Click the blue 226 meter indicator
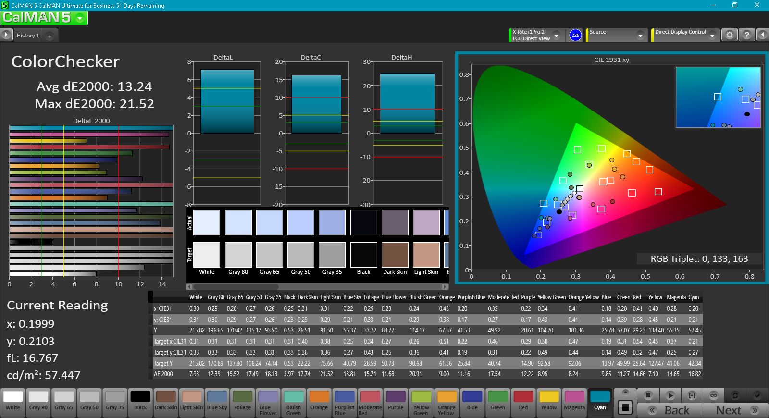The image size is (769, 418). point(575,35)
